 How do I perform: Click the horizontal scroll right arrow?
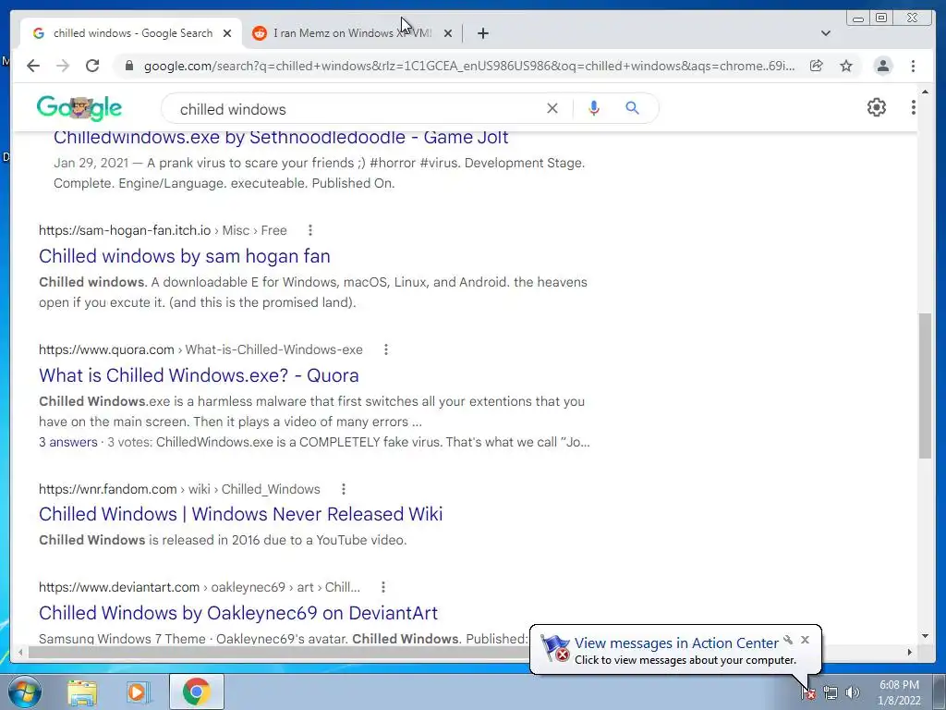(910, 652)
